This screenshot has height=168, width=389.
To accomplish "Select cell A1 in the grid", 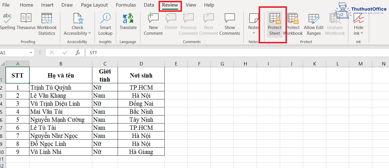I will [x=18, y=75].
